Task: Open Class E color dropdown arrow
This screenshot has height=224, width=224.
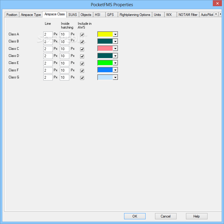Action: [x=115, y=63]
